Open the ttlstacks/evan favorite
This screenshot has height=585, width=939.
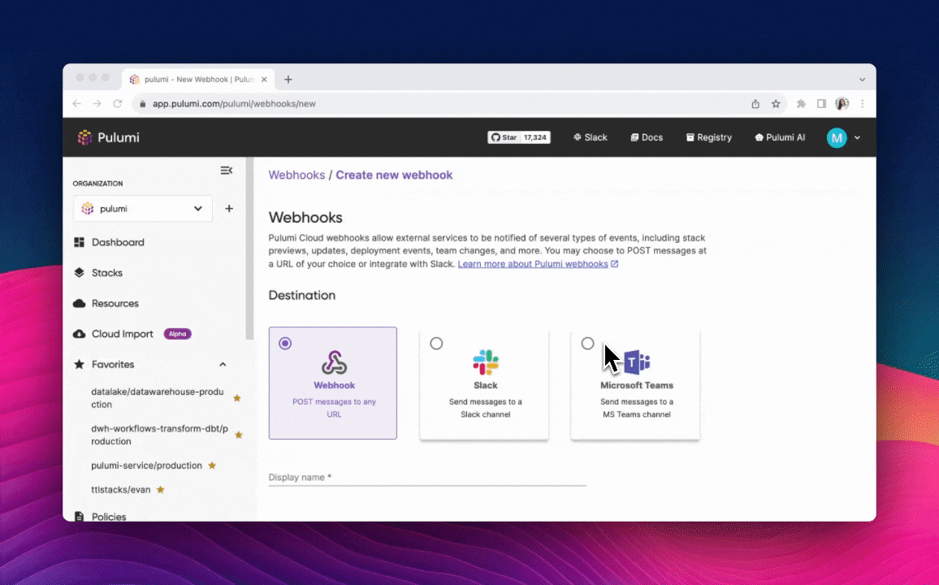(120, 489)
